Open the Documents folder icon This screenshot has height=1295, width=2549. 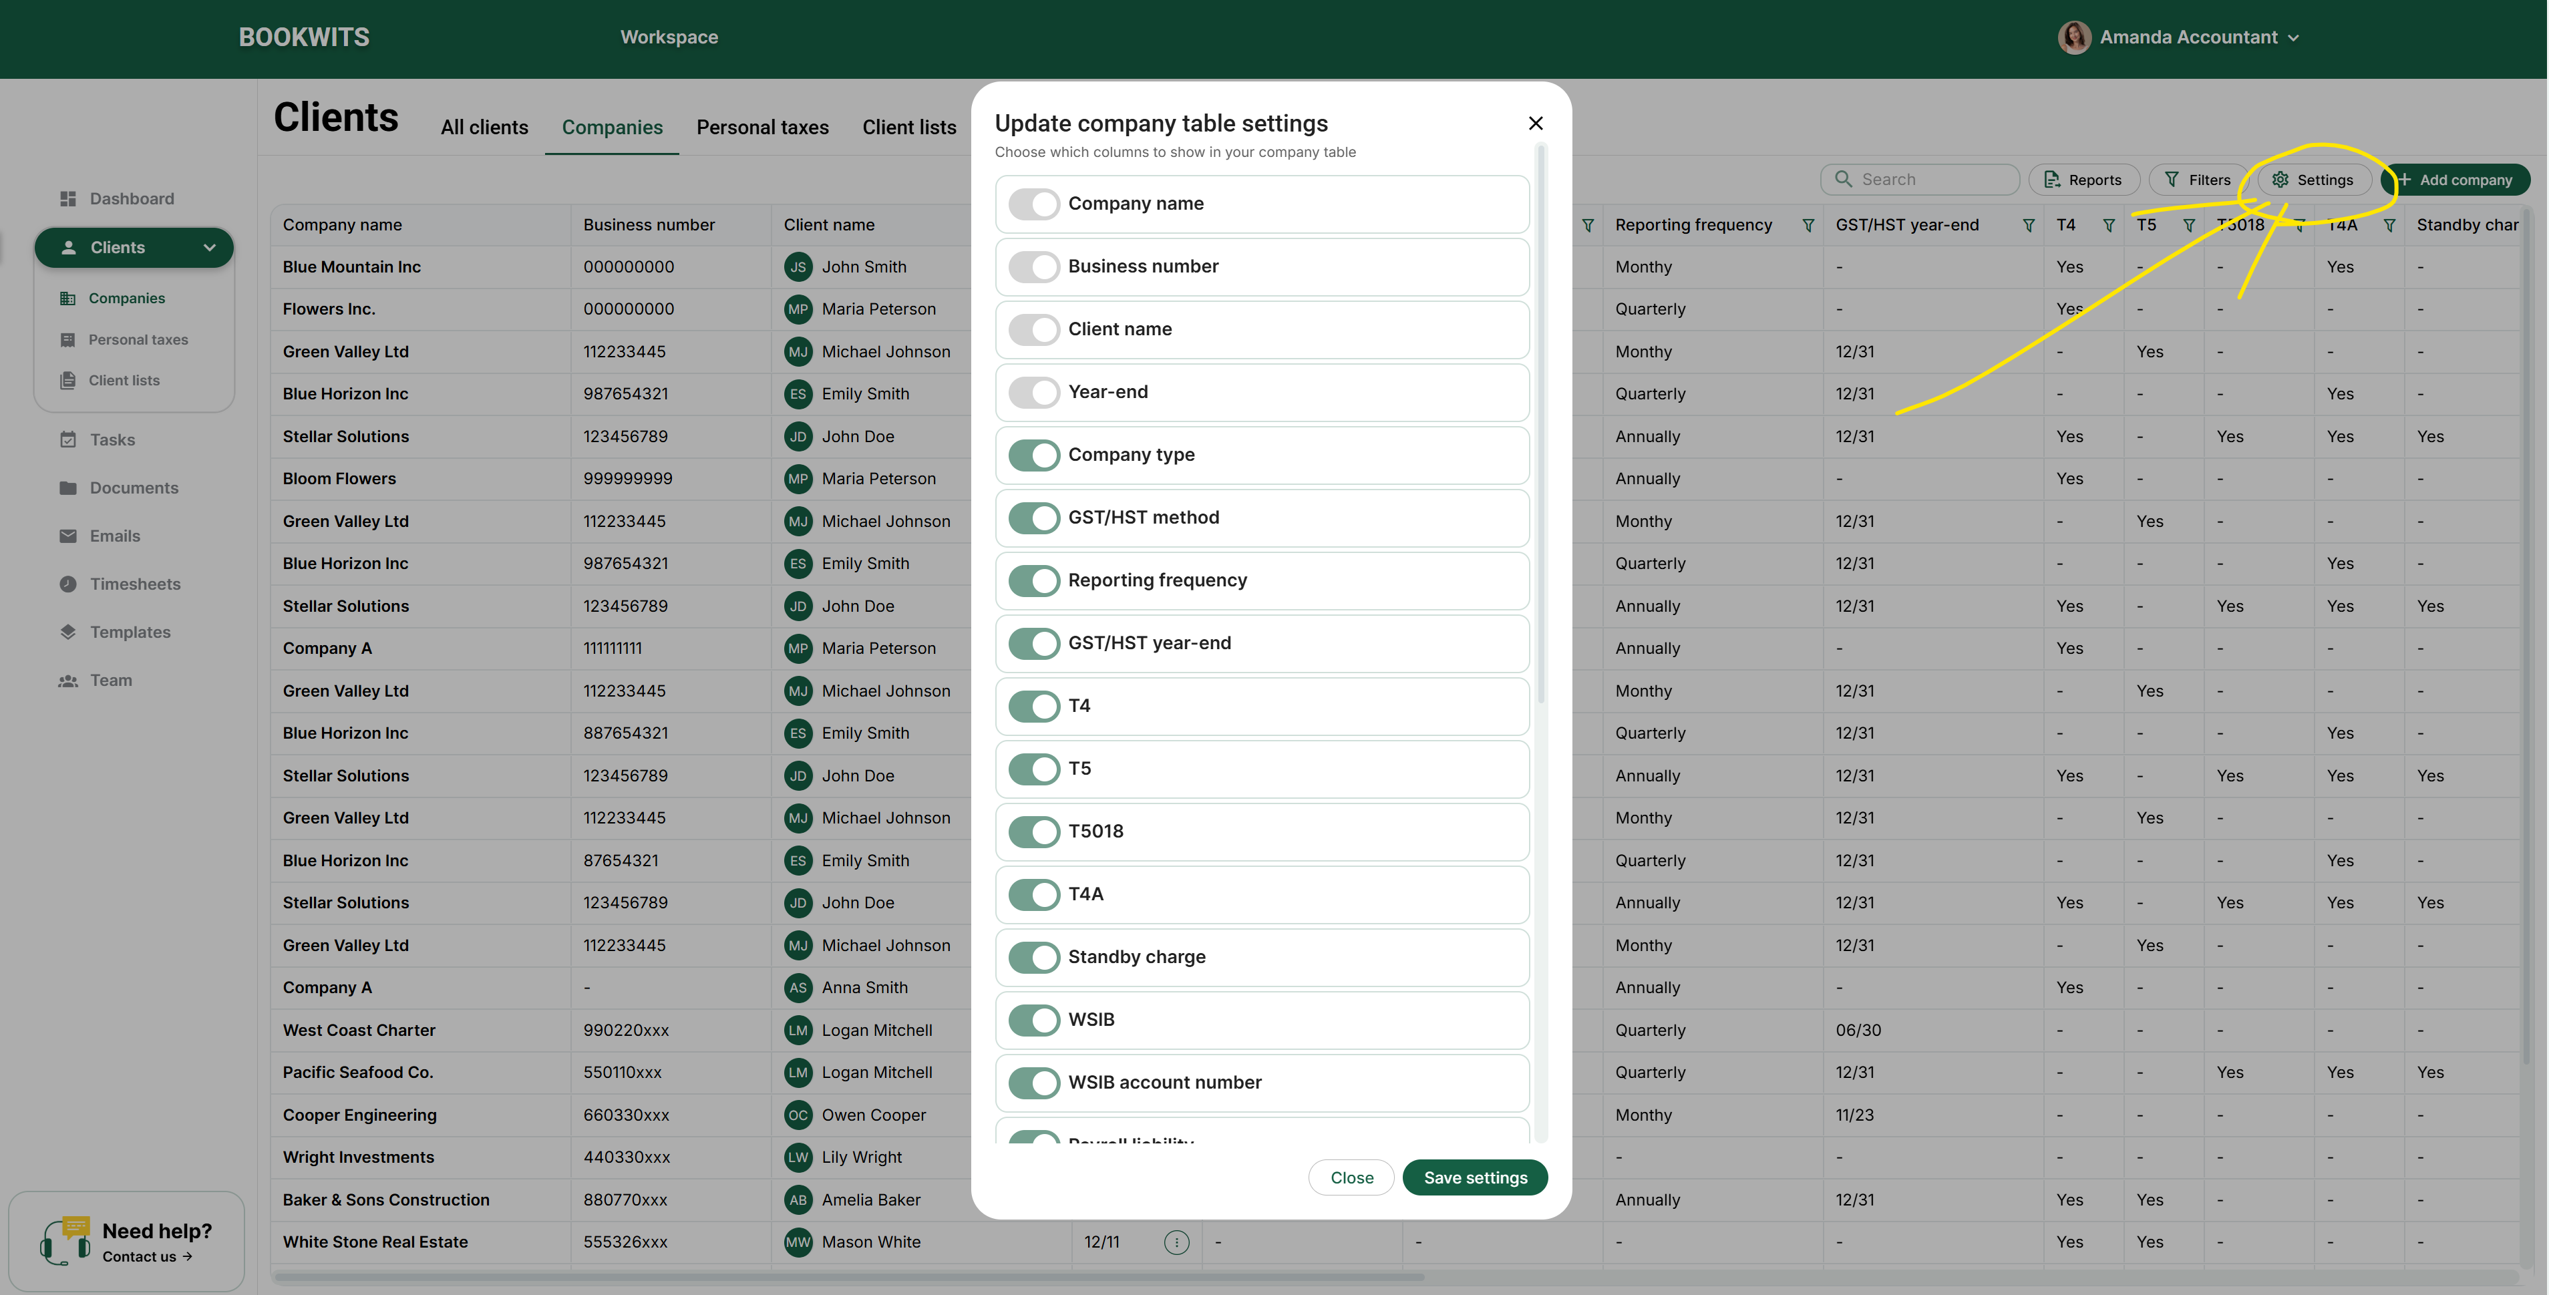(67, 488)
